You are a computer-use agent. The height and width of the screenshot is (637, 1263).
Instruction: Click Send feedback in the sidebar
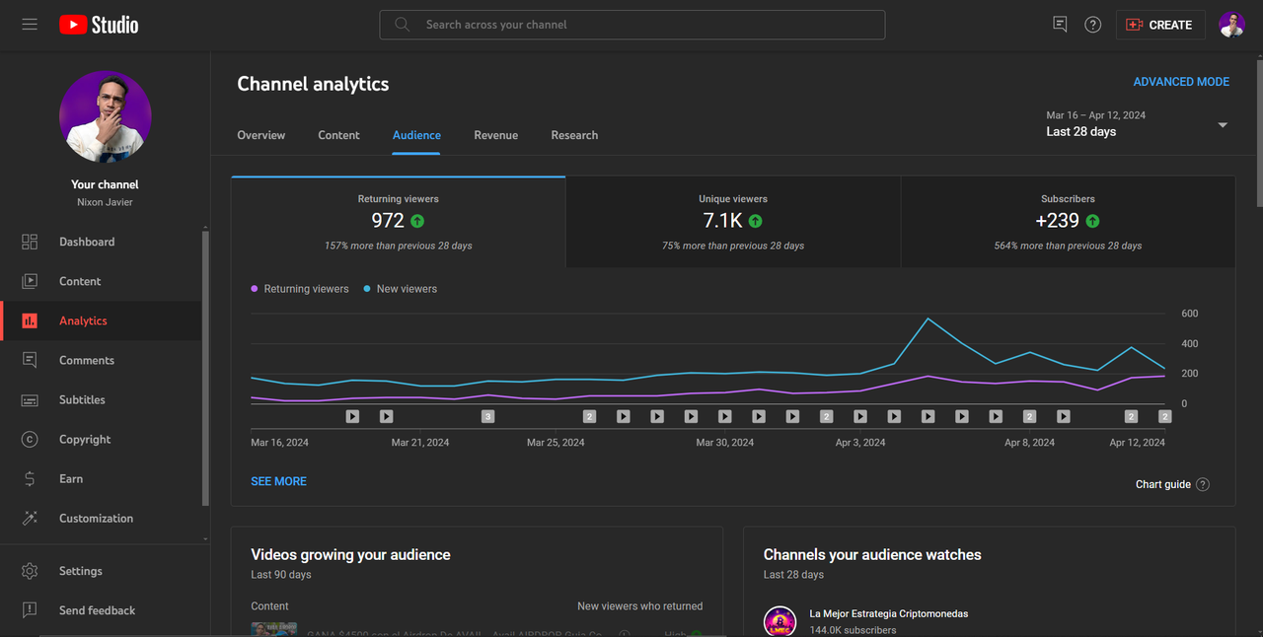101,610
